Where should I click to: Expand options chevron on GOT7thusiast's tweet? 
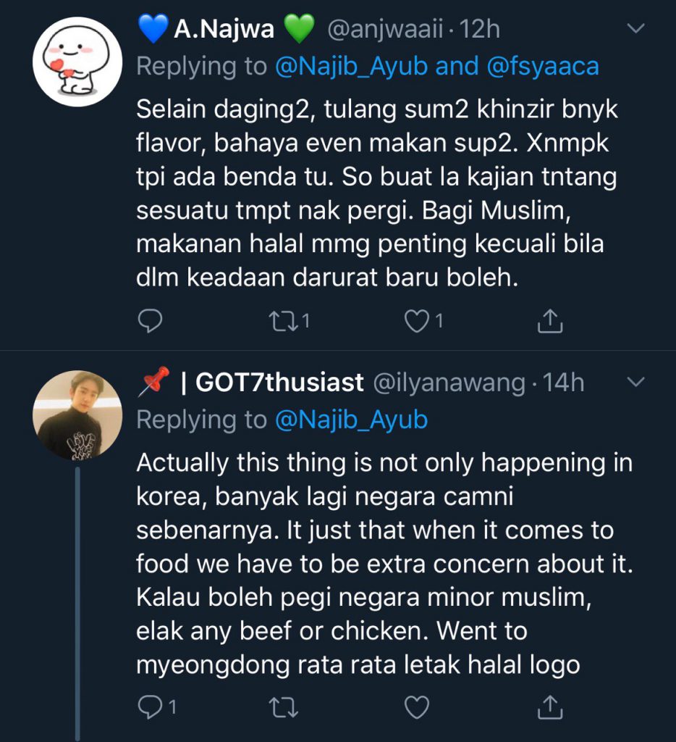coord(635,381)
